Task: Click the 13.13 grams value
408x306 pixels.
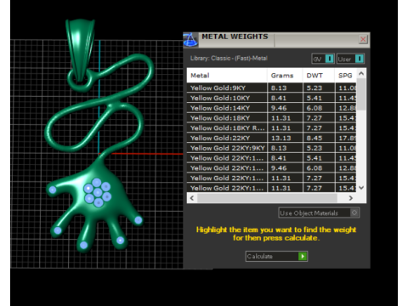Action: (x=280, y=138)
